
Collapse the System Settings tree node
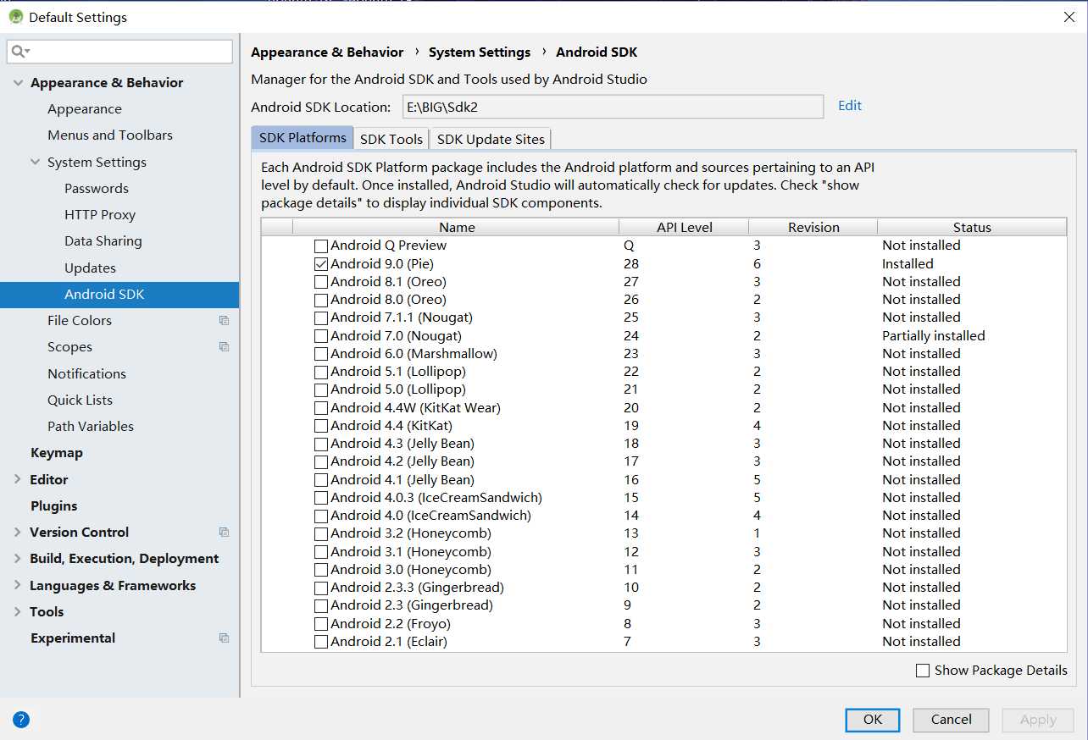[35, 162]
